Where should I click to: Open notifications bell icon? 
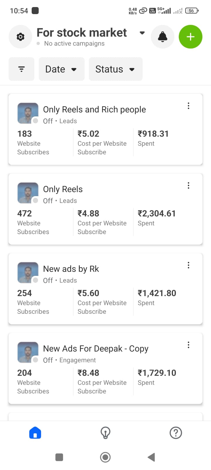pos(162,37)
